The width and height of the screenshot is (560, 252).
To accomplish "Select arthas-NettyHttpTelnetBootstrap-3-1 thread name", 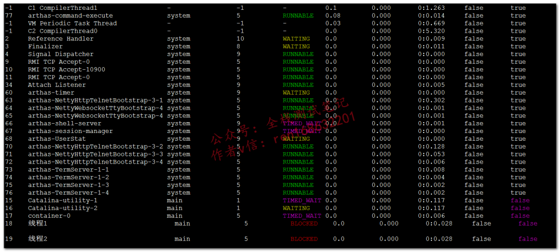I will 95,100.
